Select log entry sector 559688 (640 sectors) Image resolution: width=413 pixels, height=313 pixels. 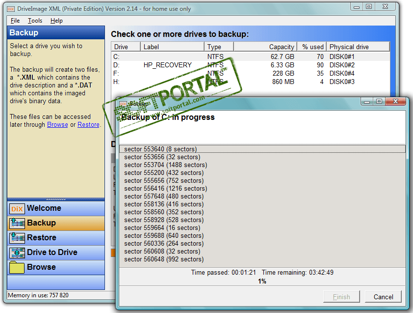262,236
